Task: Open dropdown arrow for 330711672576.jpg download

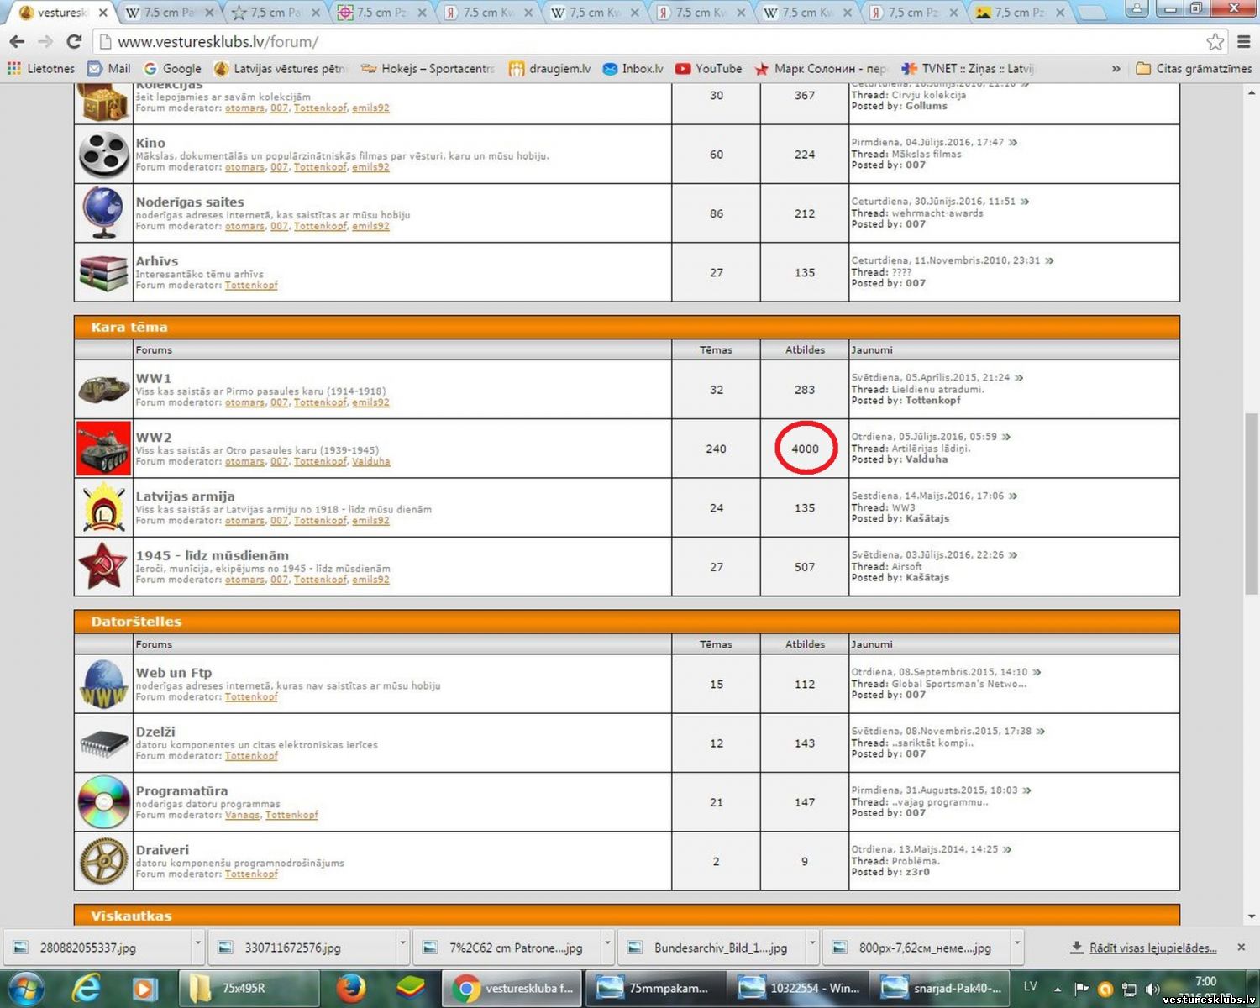Action: (x=403, y=943)
